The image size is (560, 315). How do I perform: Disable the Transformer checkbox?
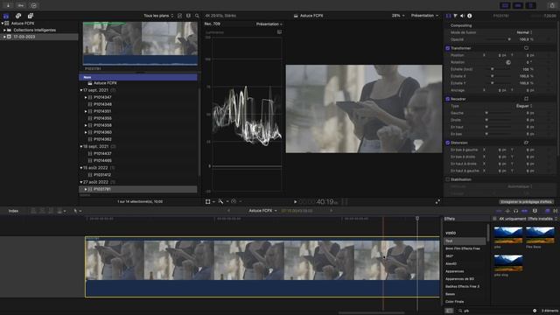pyautogui.click(x=447, y=48)
